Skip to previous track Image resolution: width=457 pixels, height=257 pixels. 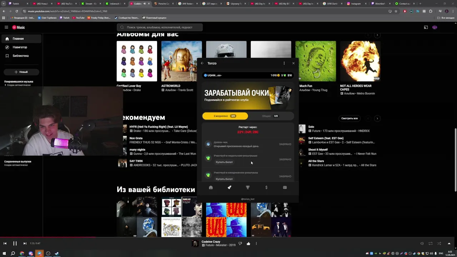pyautogui.click(x=5, y=243)
